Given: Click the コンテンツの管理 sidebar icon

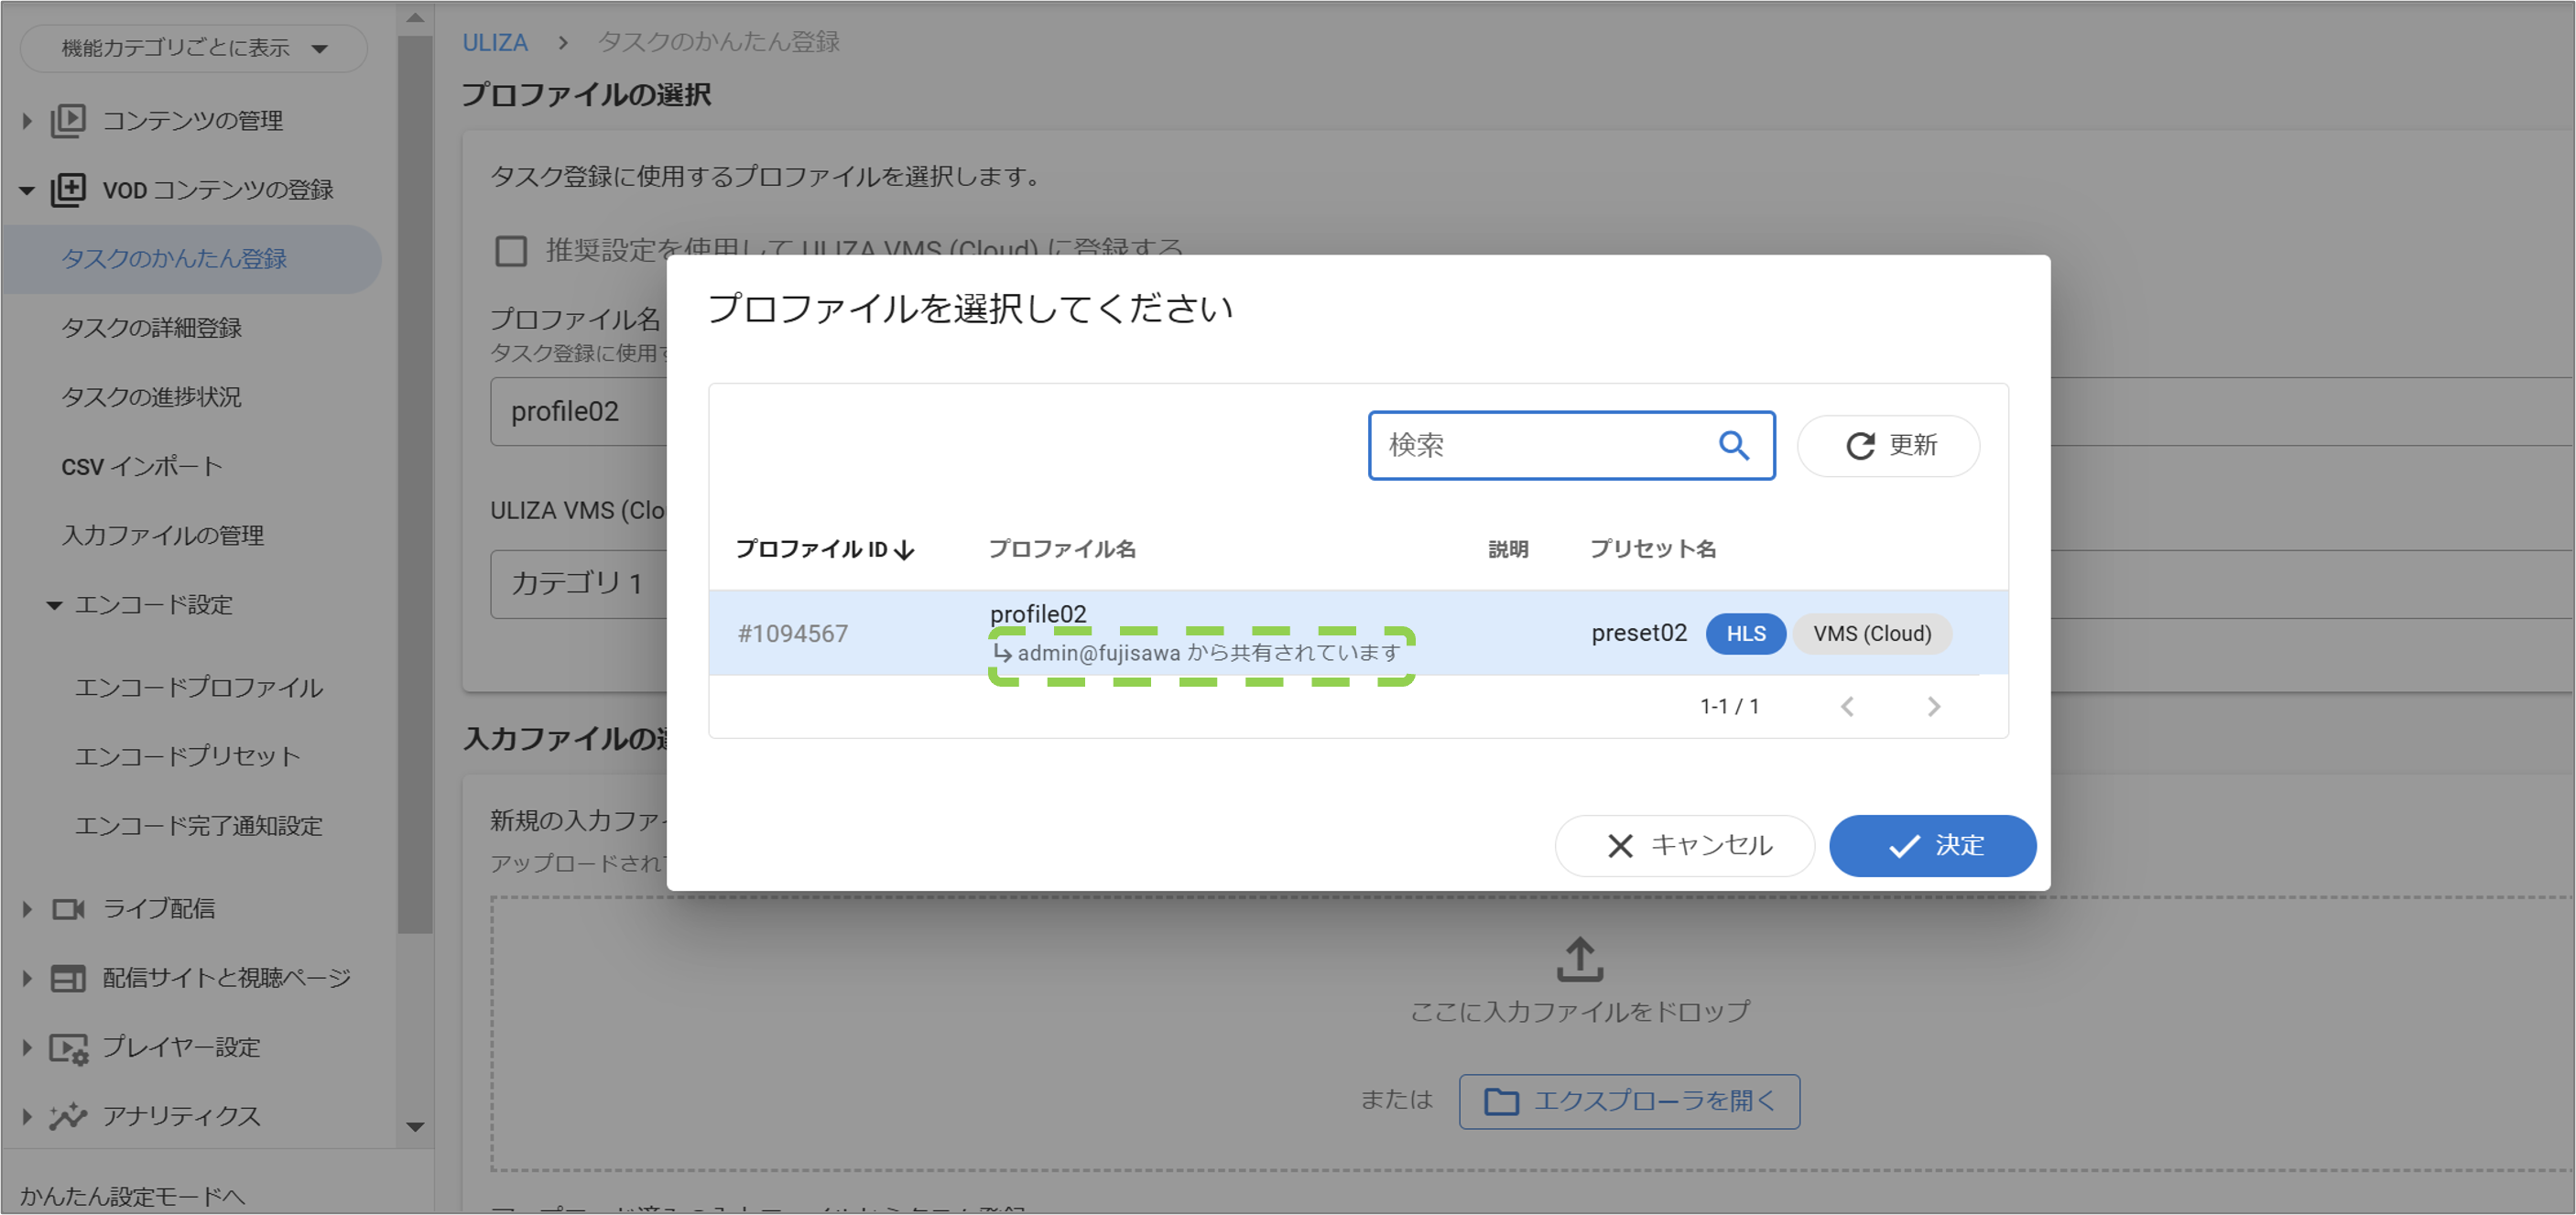Looking at the screenshot, I should click(x=68, y=121).
